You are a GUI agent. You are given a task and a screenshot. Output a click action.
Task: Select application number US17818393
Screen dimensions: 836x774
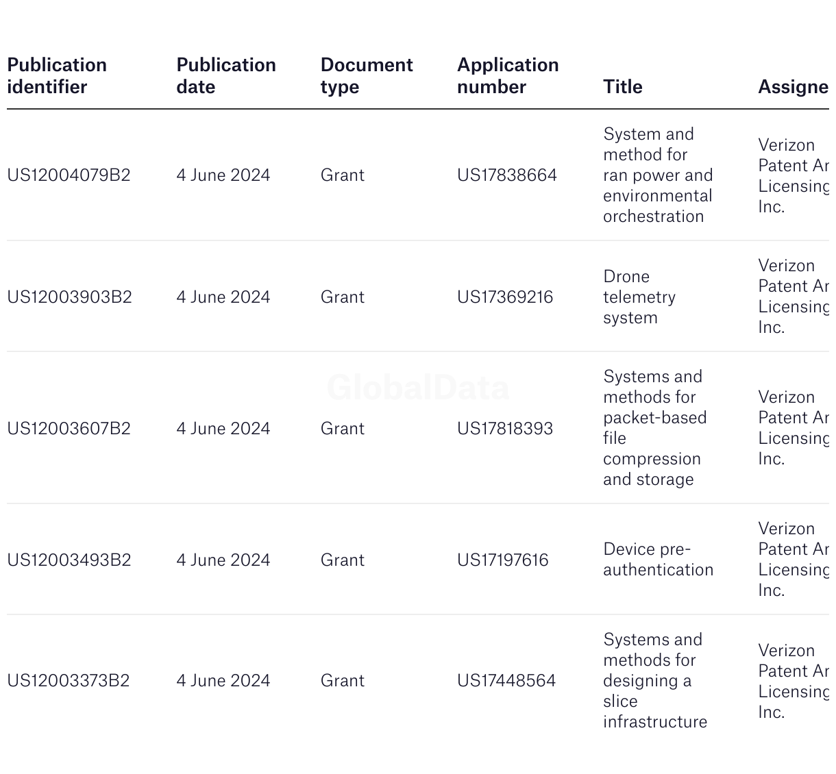[505, 429]
